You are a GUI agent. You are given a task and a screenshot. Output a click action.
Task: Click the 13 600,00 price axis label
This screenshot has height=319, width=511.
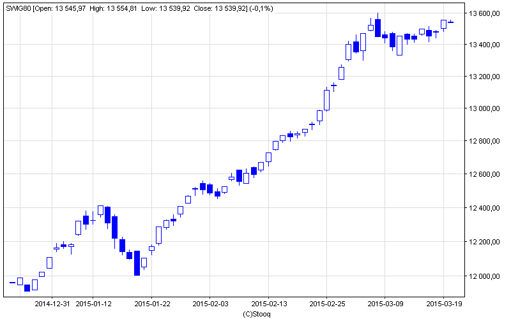[483, 13]
